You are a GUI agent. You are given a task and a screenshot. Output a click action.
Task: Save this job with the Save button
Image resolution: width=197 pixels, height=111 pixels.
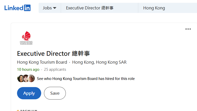[x=55, y=93]
